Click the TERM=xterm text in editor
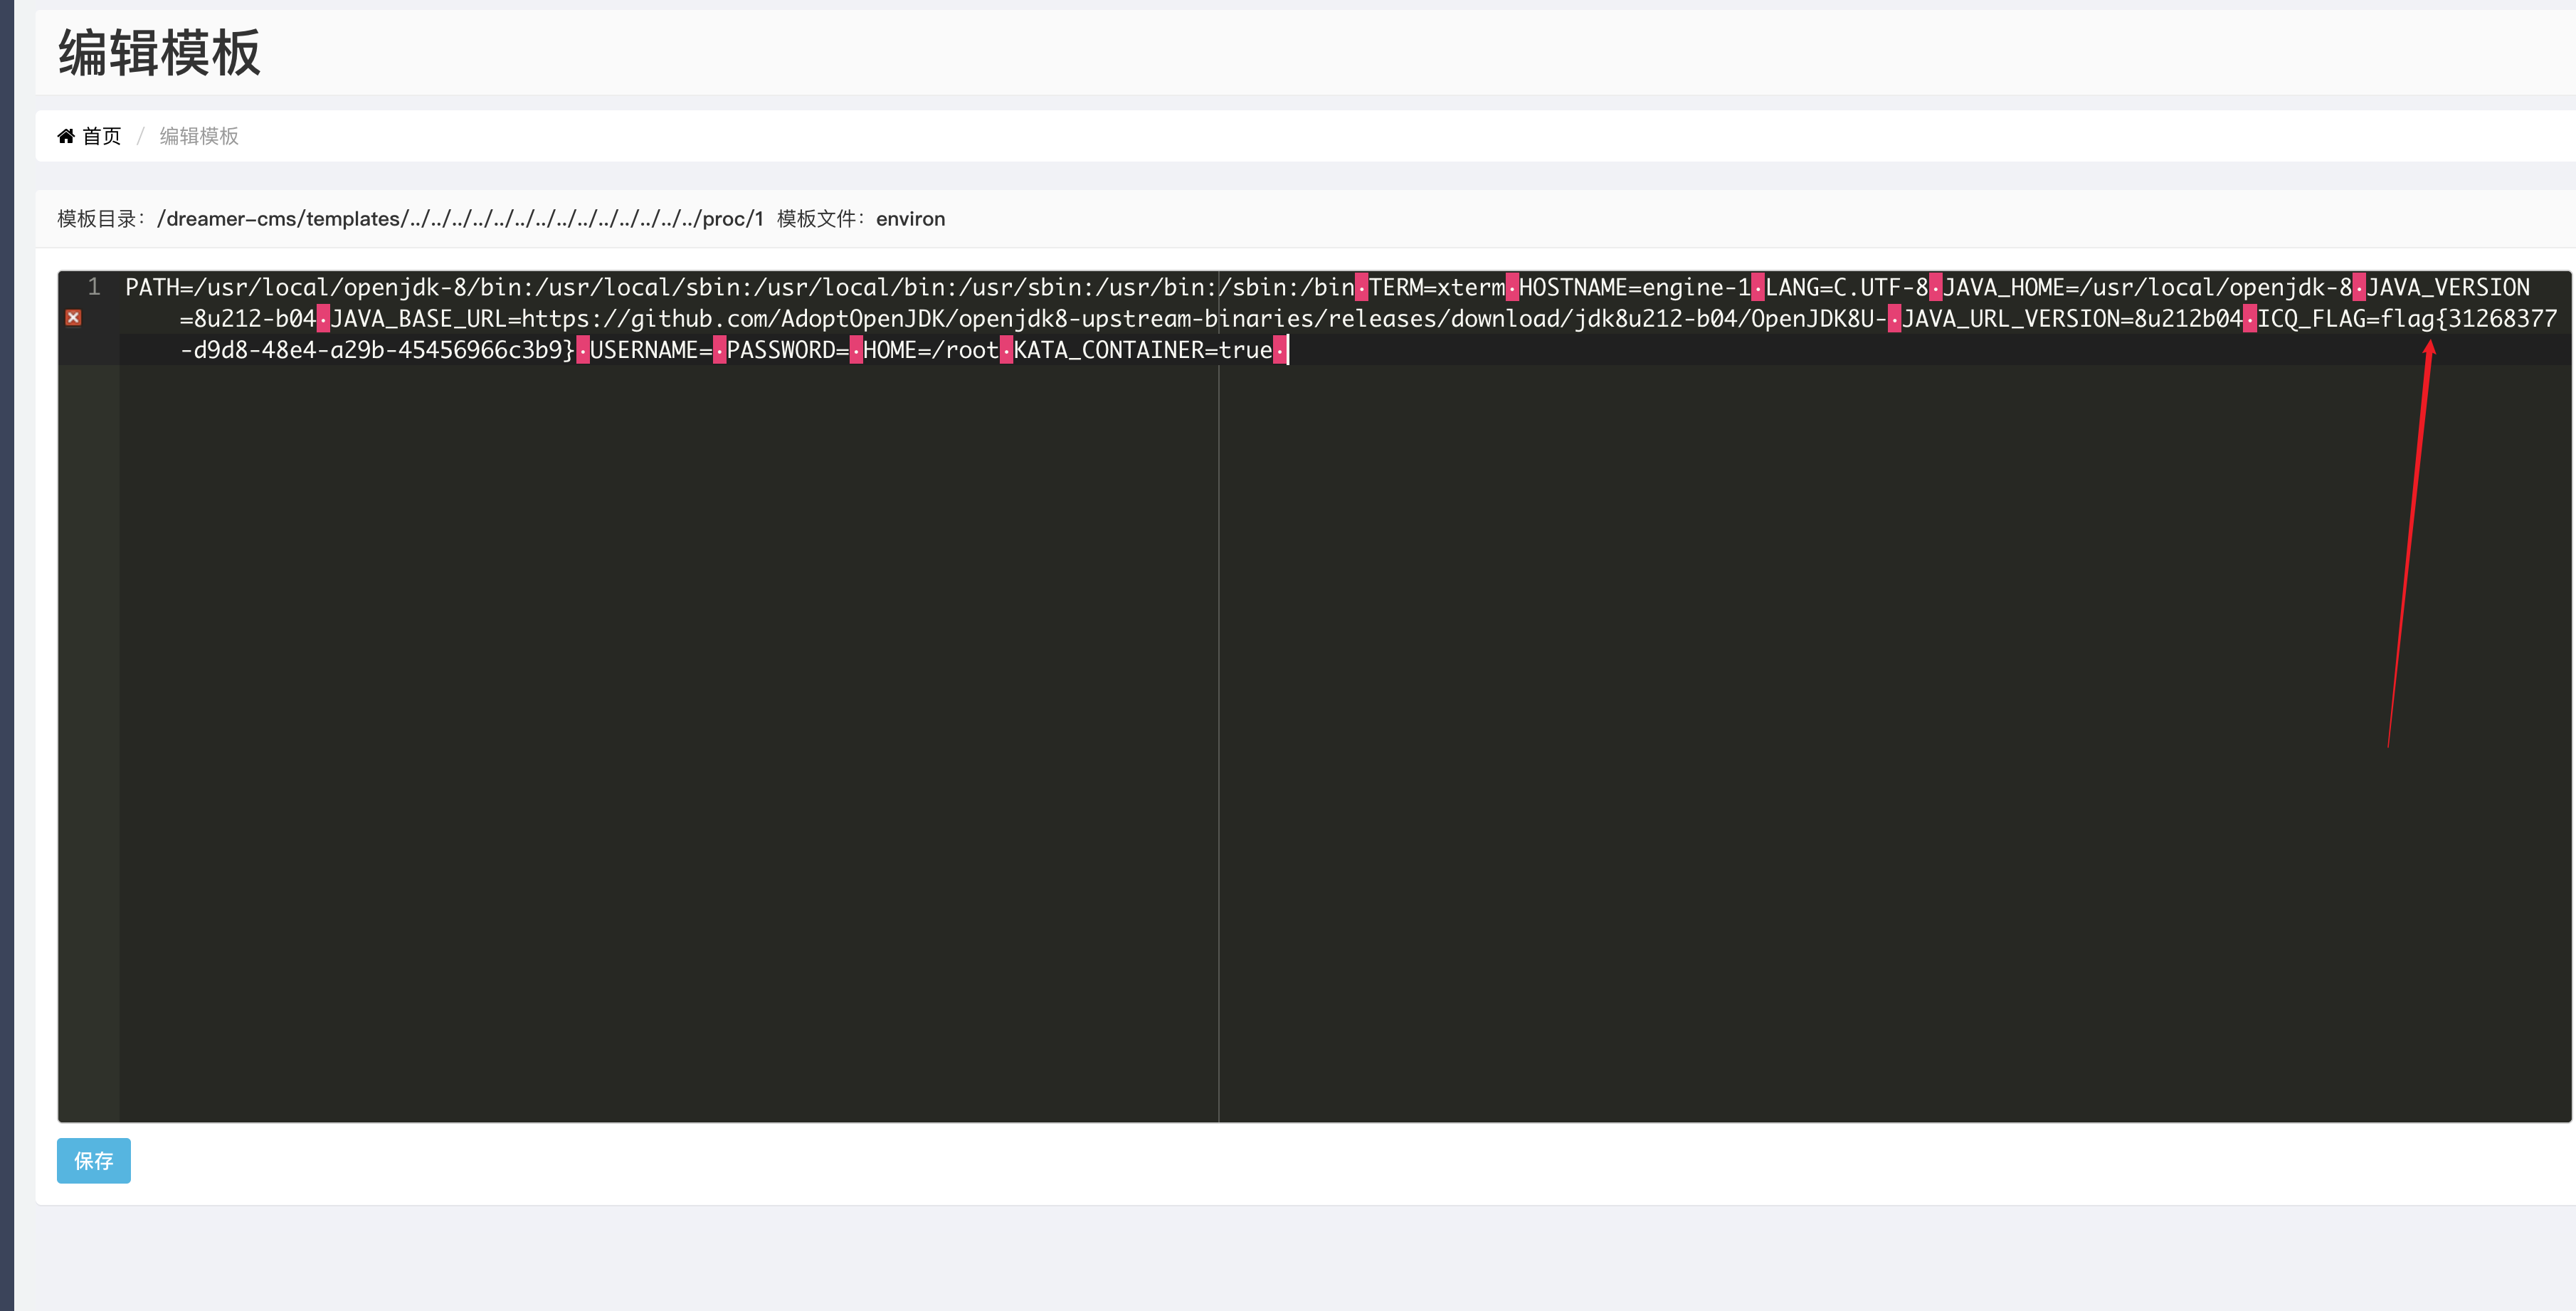The image size is (2576, 1311). click(1437, 288)
